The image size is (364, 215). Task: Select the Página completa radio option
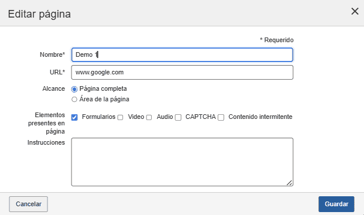pyautogui.click(x=74, y=89)
